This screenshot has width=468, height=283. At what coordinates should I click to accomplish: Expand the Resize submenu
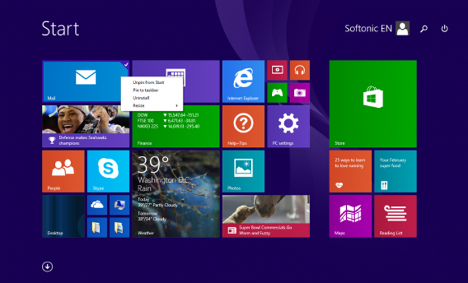pos(152,106)
